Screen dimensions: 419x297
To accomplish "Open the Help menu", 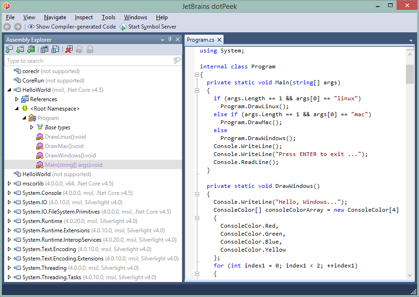I will [162, 17].
